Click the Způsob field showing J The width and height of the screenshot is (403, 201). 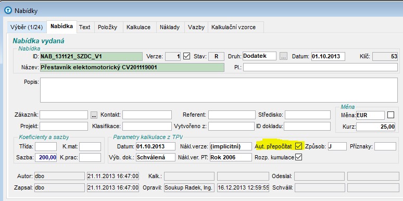337,146
